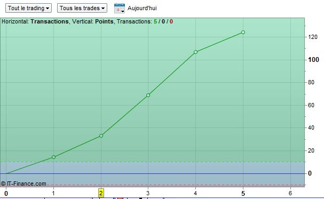Select the data point at transaction 3

(x=148, y=95)
